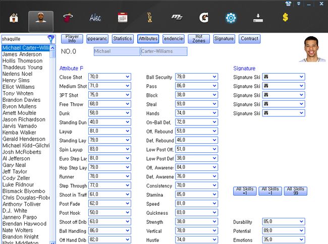Click the filter funnel icon beside search
This screenshot has height=244, width=328.
(51, 38)
